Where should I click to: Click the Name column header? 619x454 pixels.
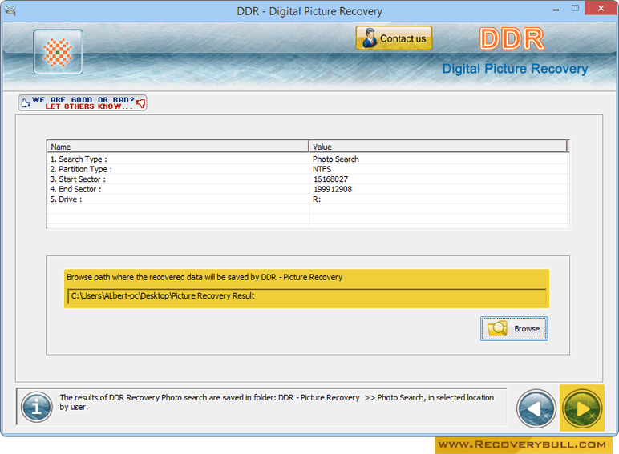tap(177, 147)
